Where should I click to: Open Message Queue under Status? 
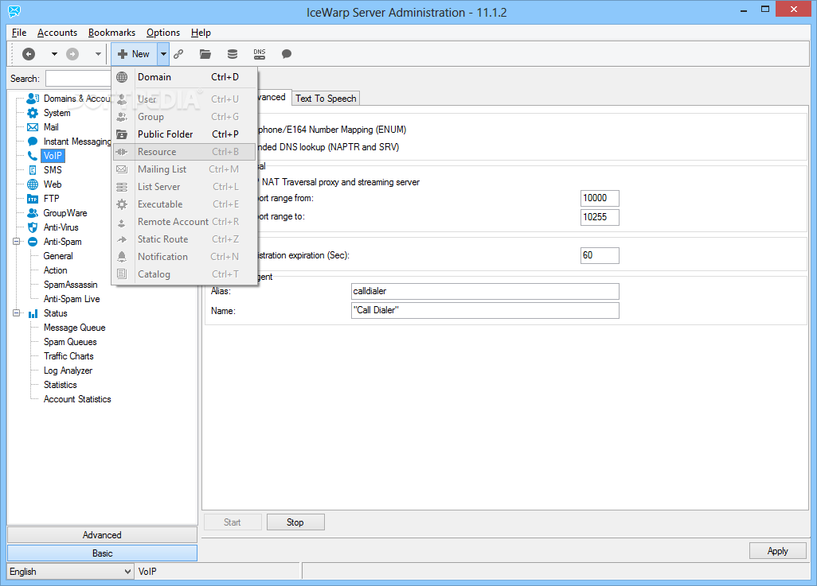pos(75,328)
